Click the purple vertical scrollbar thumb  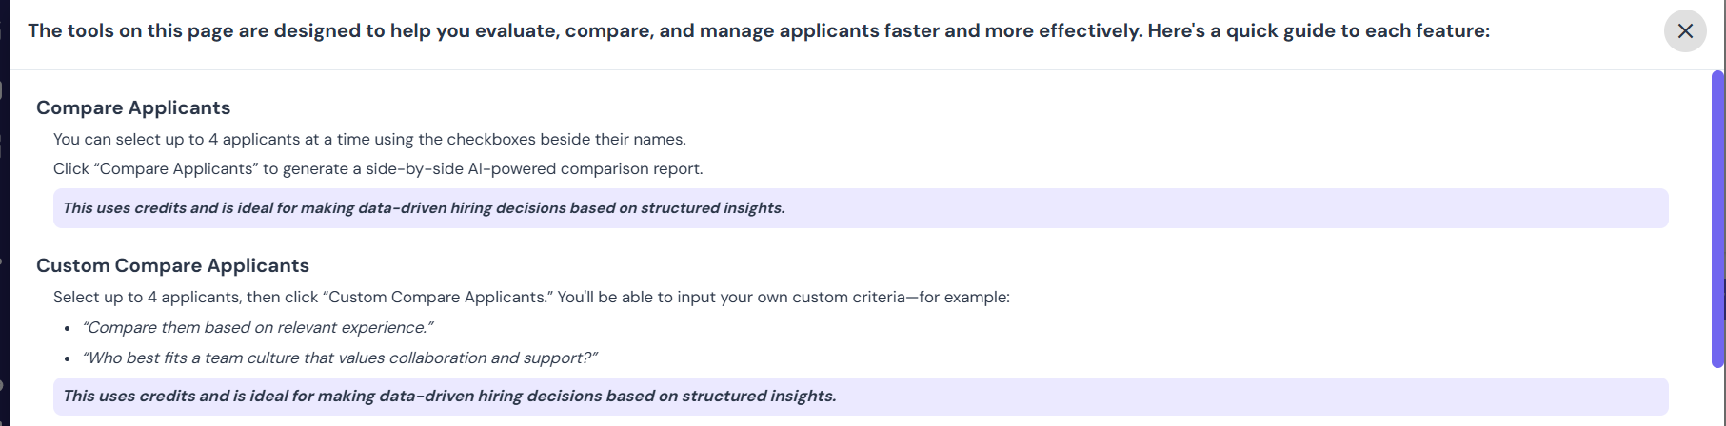pos(1717,219)
